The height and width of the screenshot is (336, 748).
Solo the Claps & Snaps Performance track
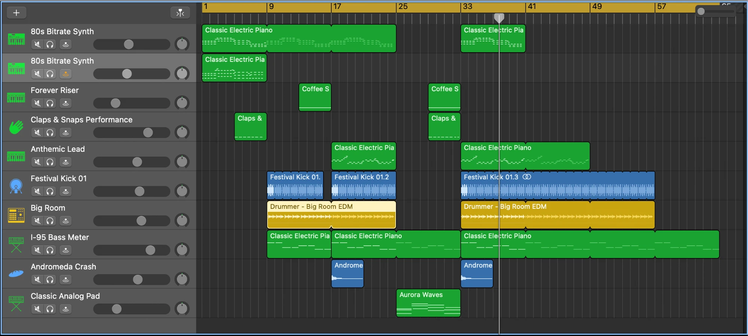(x=50, y=132)
